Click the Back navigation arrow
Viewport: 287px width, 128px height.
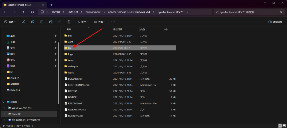(x=5, y=12)
